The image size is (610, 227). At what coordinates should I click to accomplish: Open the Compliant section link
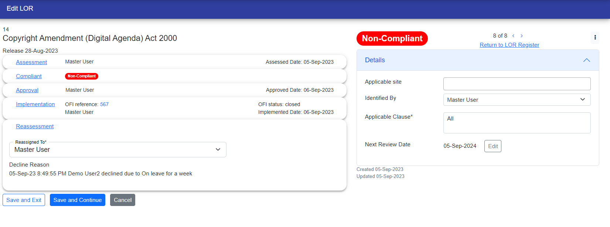pyautogui.click(x=29, y=76)
